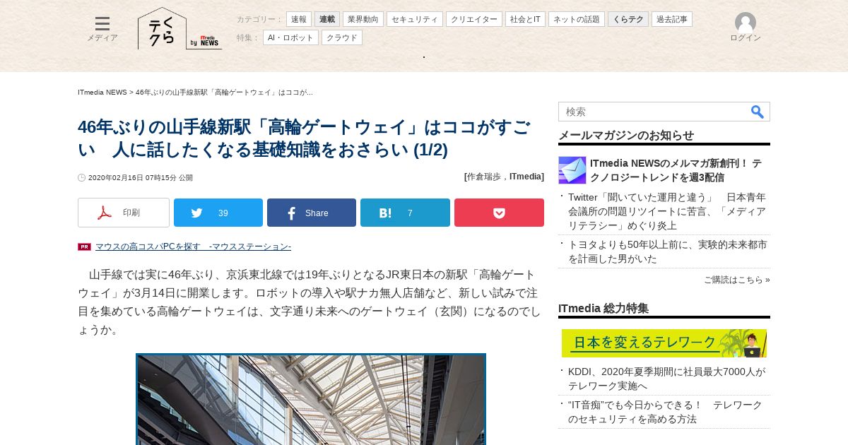Open the ITmedia author link
This screenshot has height=445, width=848.
coord(525,177)
